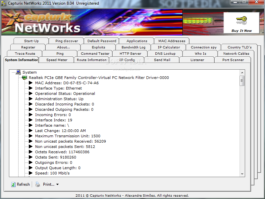Click arrow bullet beside Maximum Transmission Unit
The height and width of the screenshot is (199, 265).
point(30,136)
